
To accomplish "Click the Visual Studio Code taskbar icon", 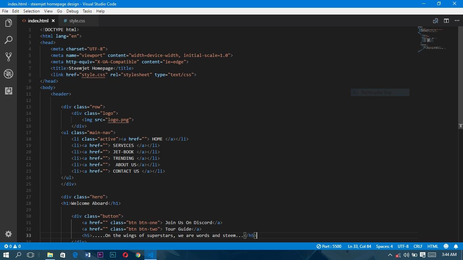I will (150, 255).
